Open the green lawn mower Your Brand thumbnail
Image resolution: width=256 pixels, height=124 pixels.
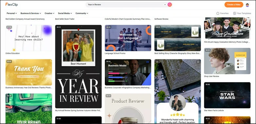pos(29,109)
